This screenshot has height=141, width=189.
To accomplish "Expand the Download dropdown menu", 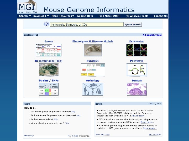I will (41, 16).
